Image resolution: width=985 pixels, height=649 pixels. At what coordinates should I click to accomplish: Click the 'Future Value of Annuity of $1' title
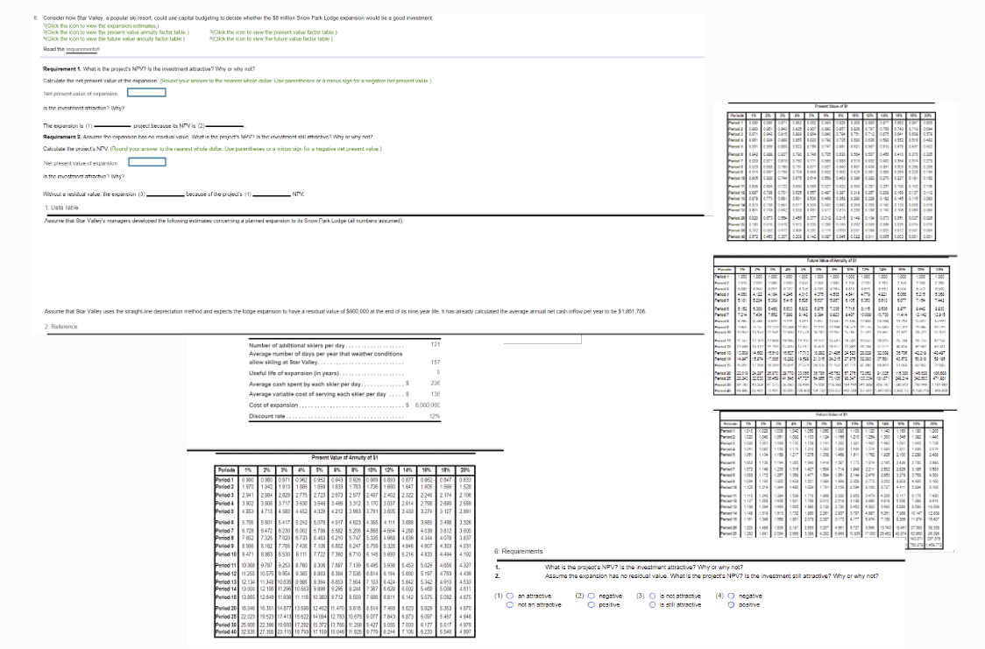[831, 260]
